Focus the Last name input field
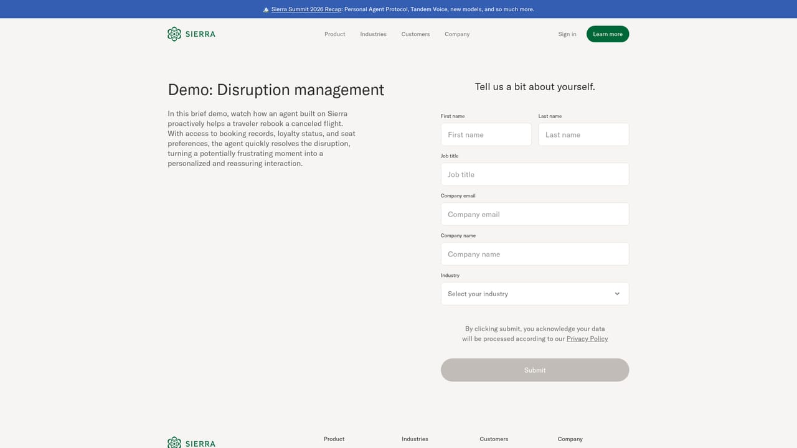 pos(583,134)
